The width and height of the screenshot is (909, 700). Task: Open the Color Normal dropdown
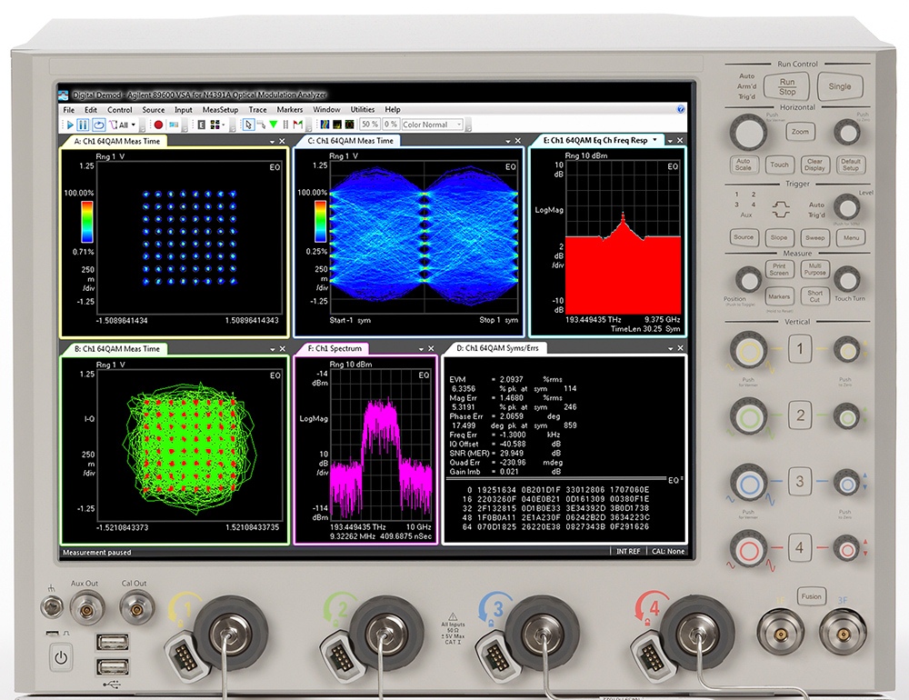coord(433,125)
